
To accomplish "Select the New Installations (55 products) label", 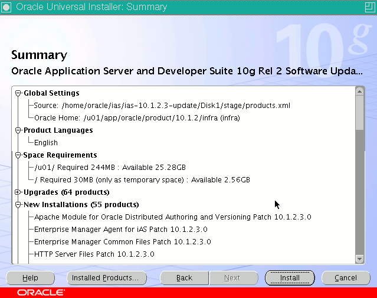I will (x=81, y=205).
